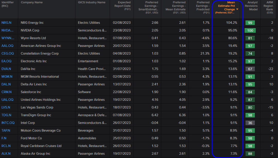This screenshot has height=158, width=278.
Task: Click the score badge 74 for Constellation Energy
Action: coord(250,54)
